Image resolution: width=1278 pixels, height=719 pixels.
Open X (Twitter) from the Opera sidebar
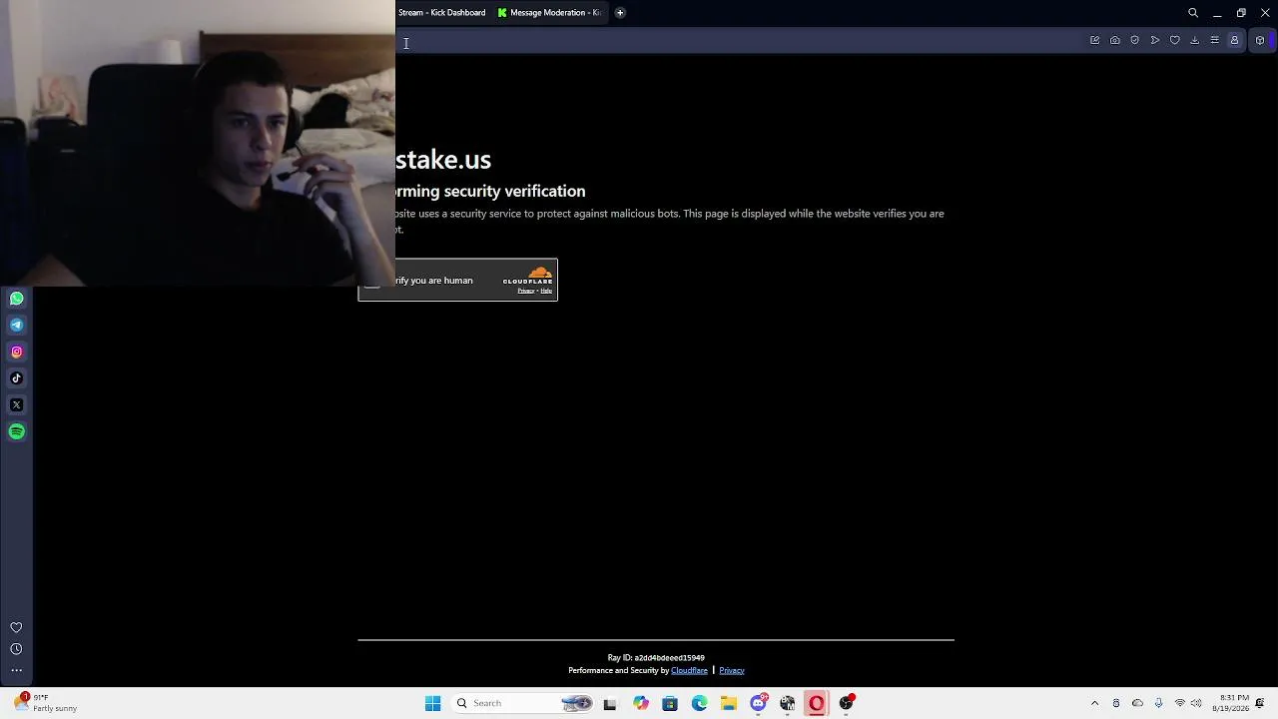pos(16,404)
